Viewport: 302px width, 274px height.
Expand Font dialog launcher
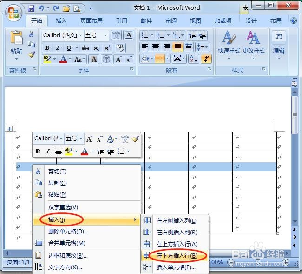pos(132,69)
